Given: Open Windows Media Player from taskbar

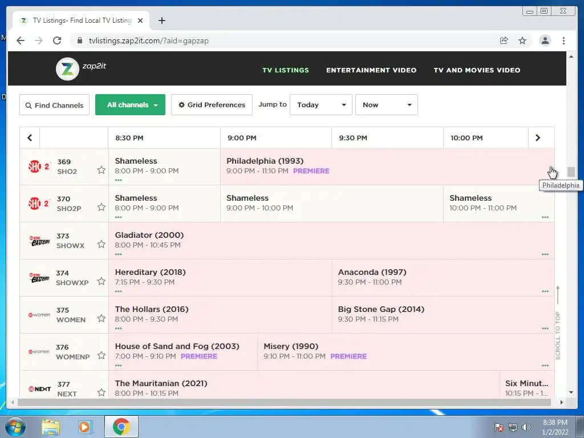Looking at the screenshot, I should (85, 427).
